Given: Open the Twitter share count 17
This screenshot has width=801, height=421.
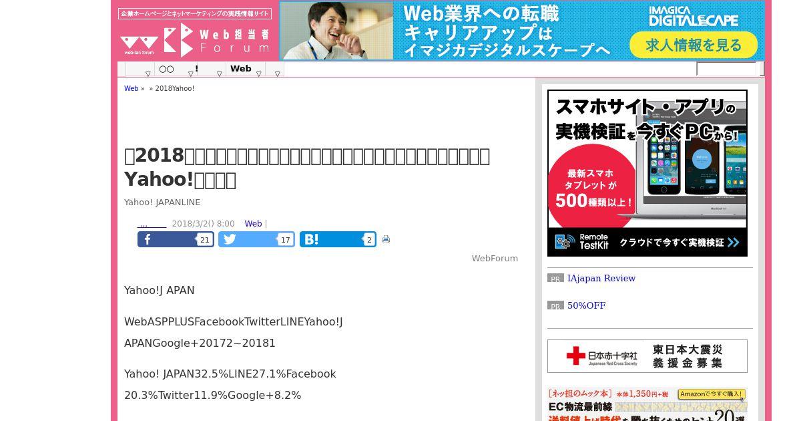Looking at the screenshot, I should point(285,240).
